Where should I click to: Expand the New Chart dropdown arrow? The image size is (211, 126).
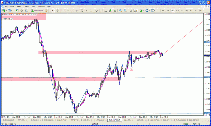click(x=6, y=11)
